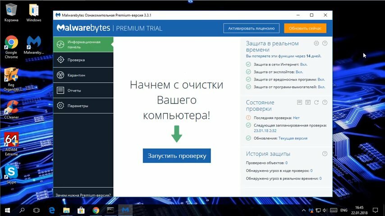Image resolution: width=385 pixels, height=216 pixels.
Task: Toggle Защита от вредоносных программ Вкл. link
Action: coord(321,80)
